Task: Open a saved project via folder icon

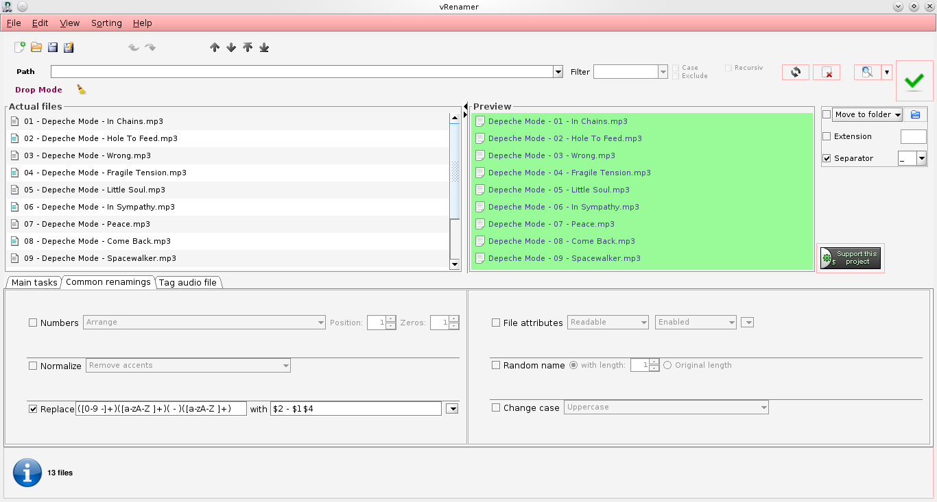Action: point(36,47)
